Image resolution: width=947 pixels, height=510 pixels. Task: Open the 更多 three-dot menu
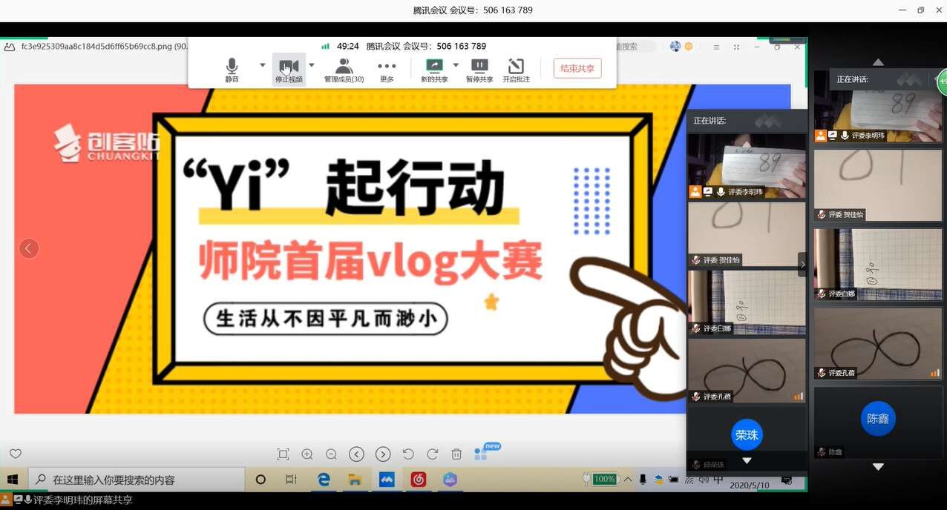387,69
